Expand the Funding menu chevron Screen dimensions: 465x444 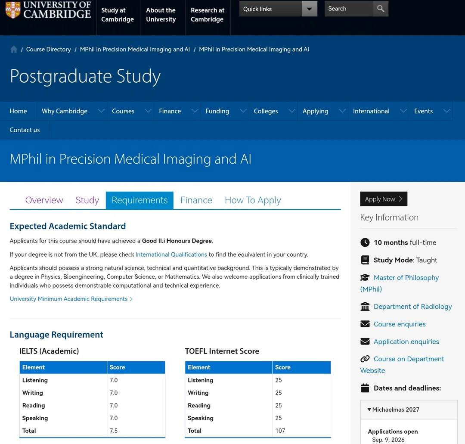(x=243, y=111)
